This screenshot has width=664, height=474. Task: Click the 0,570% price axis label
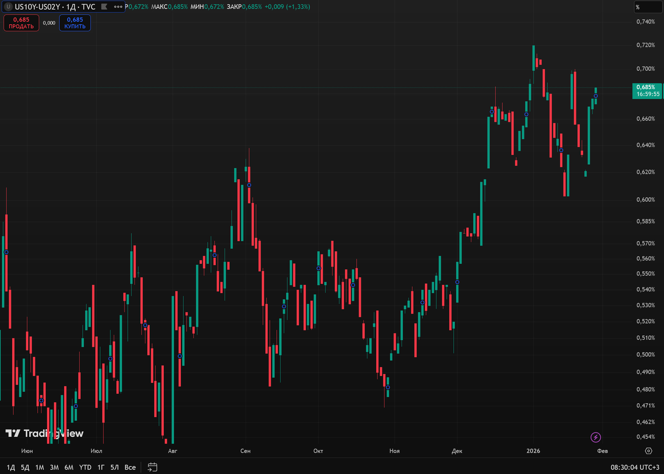(645, 243)
